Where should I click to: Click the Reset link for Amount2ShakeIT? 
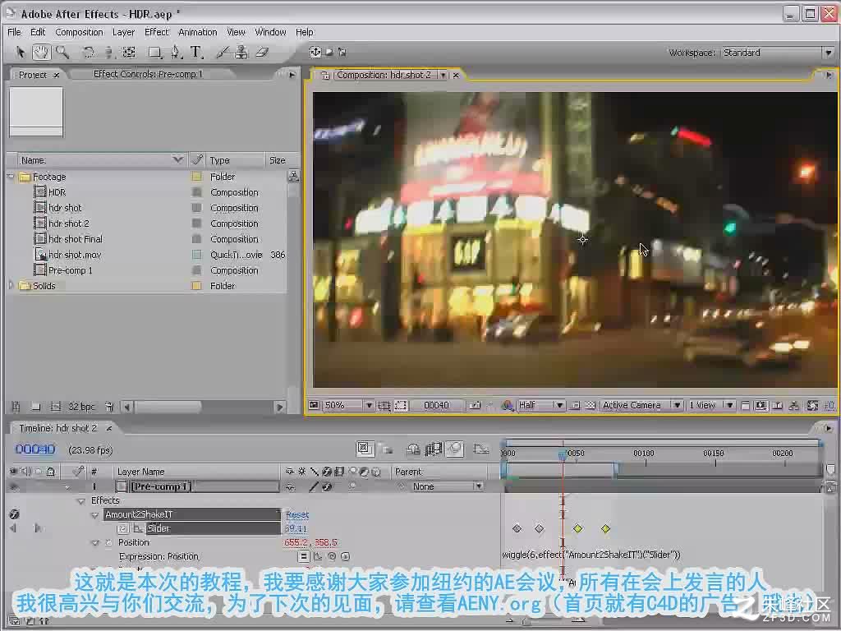pyautogui.click(x=297, y=514)
